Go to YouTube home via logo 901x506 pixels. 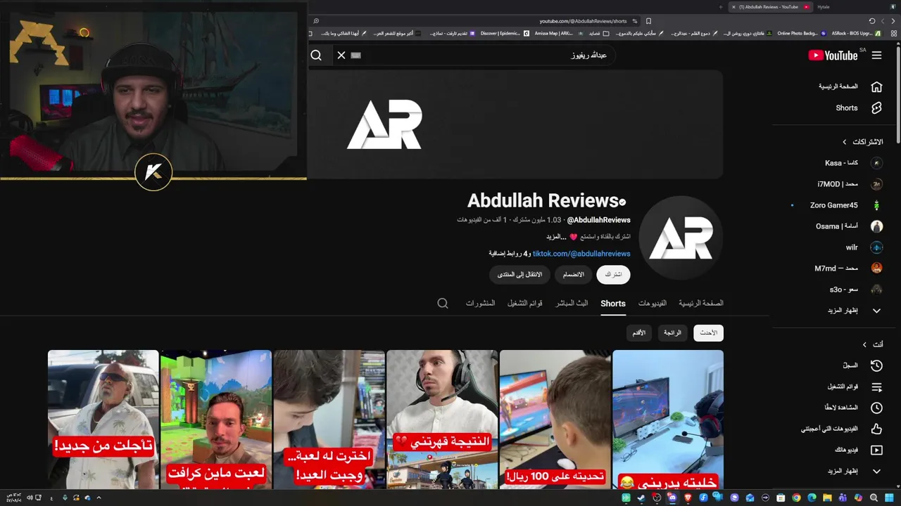[x=833, y=56]
